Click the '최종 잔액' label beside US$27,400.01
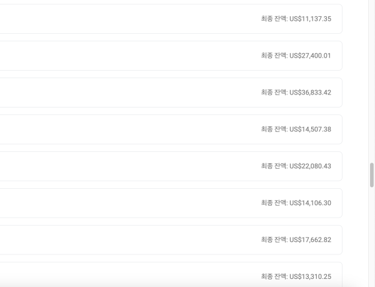Screen dimensions: 375x287 (x=274, y=56)
